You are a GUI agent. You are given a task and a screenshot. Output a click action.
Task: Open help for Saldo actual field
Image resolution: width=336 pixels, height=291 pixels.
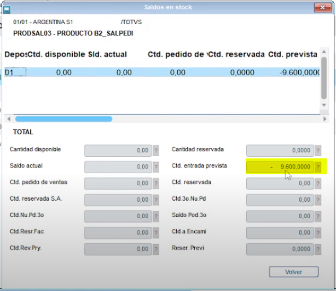(x=156, y=167)
